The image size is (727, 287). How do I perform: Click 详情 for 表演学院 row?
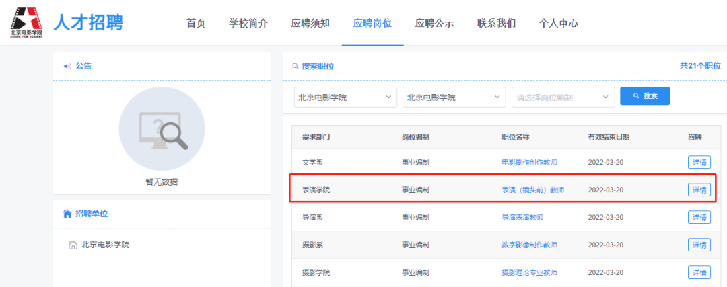[x=699, y=190]
